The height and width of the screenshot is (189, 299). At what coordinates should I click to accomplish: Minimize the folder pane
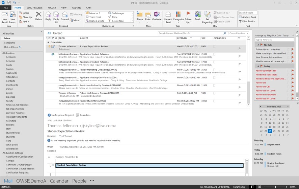pos(42,31)
